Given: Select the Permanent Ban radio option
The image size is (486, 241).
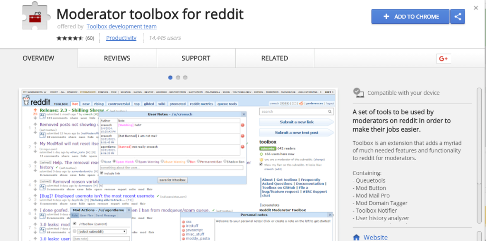Looking at the screenshot, I should (198, 161).
